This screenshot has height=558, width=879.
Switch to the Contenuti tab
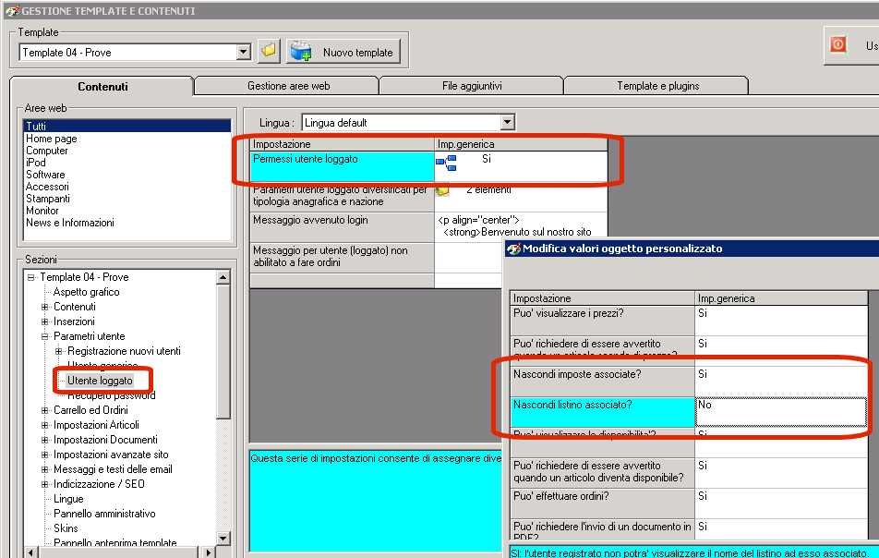(102, 86)
